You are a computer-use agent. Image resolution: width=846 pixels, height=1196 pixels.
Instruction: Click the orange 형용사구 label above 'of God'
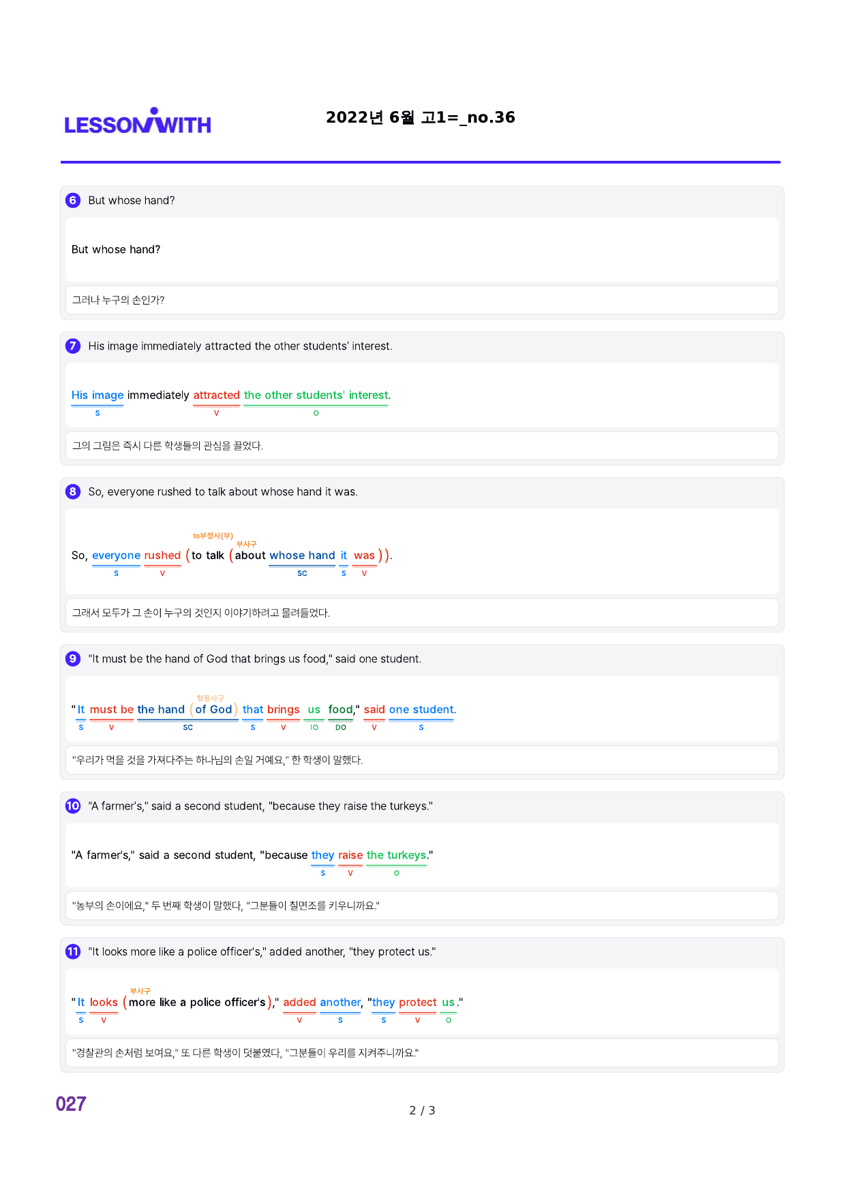point(210,698)
